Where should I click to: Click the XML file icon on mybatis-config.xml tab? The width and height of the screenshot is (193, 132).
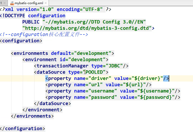(x=12, y=3)
